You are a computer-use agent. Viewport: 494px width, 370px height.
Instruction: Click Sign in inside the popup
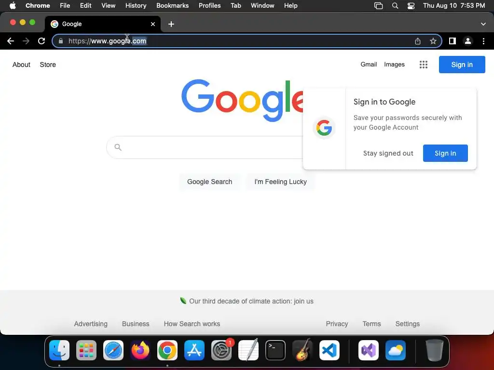(x=445, y=153)
